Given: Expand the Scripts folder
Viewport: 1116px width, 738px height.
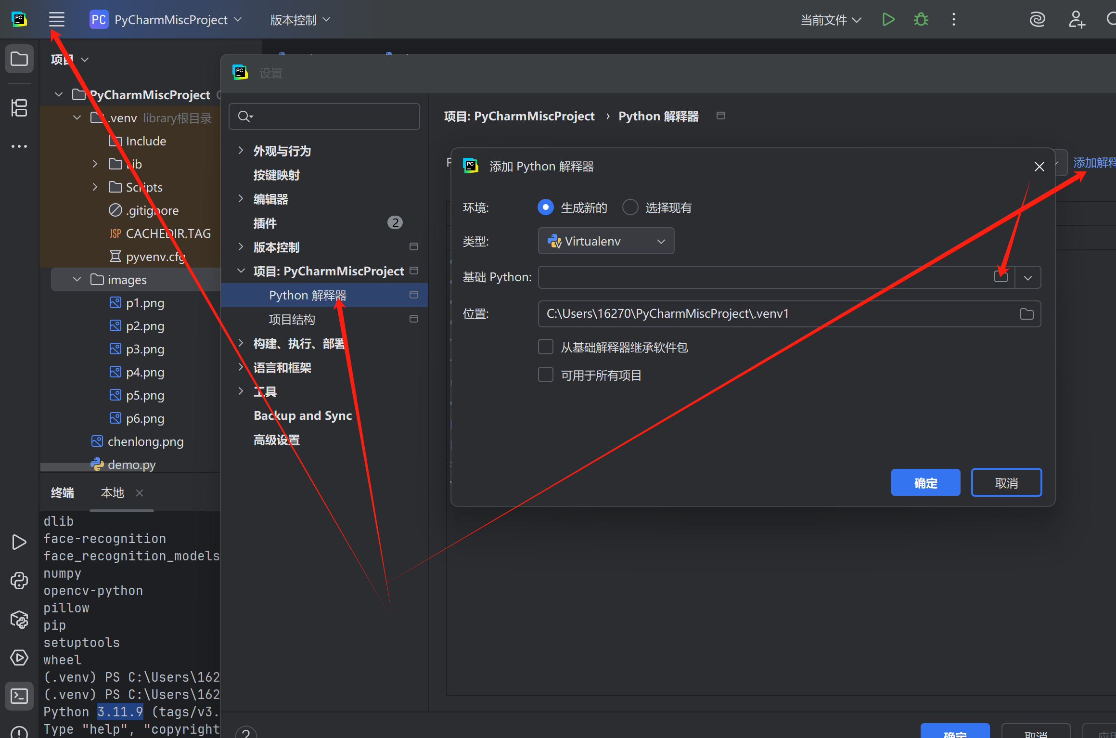Looking at the screenshot, I should click(x=95, y=187).
